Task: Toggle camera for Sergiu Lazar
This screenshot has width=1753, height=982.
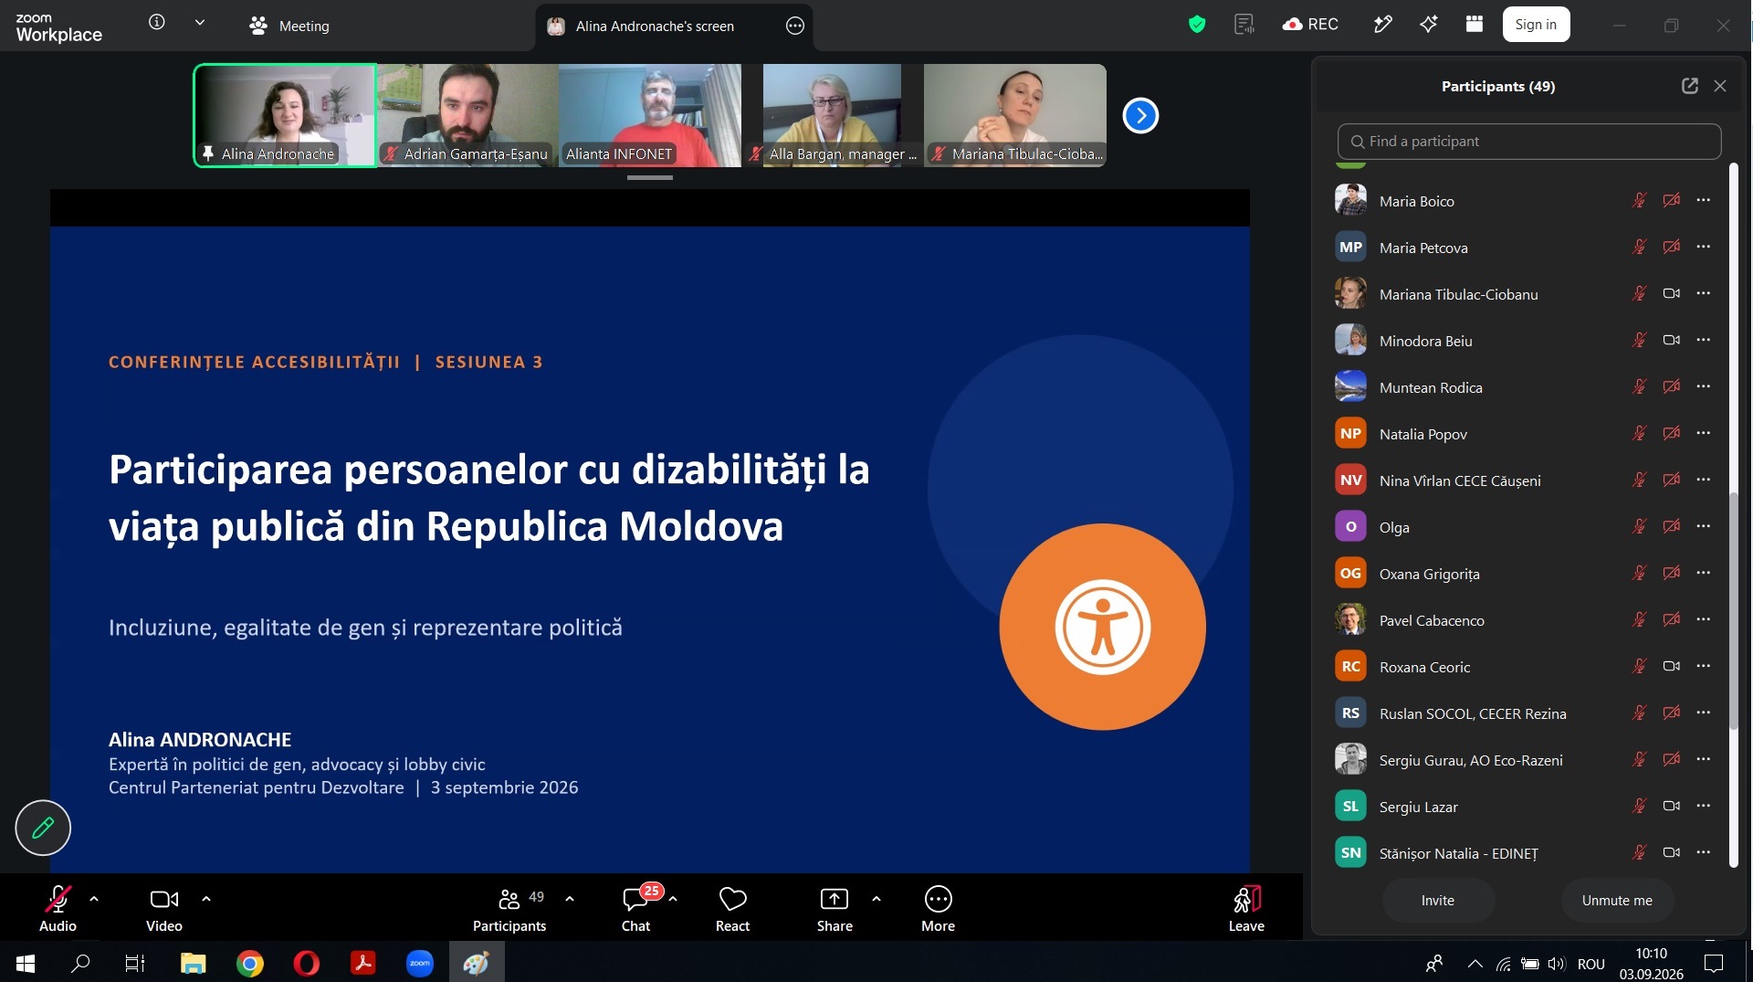Action: point(1672,806)
